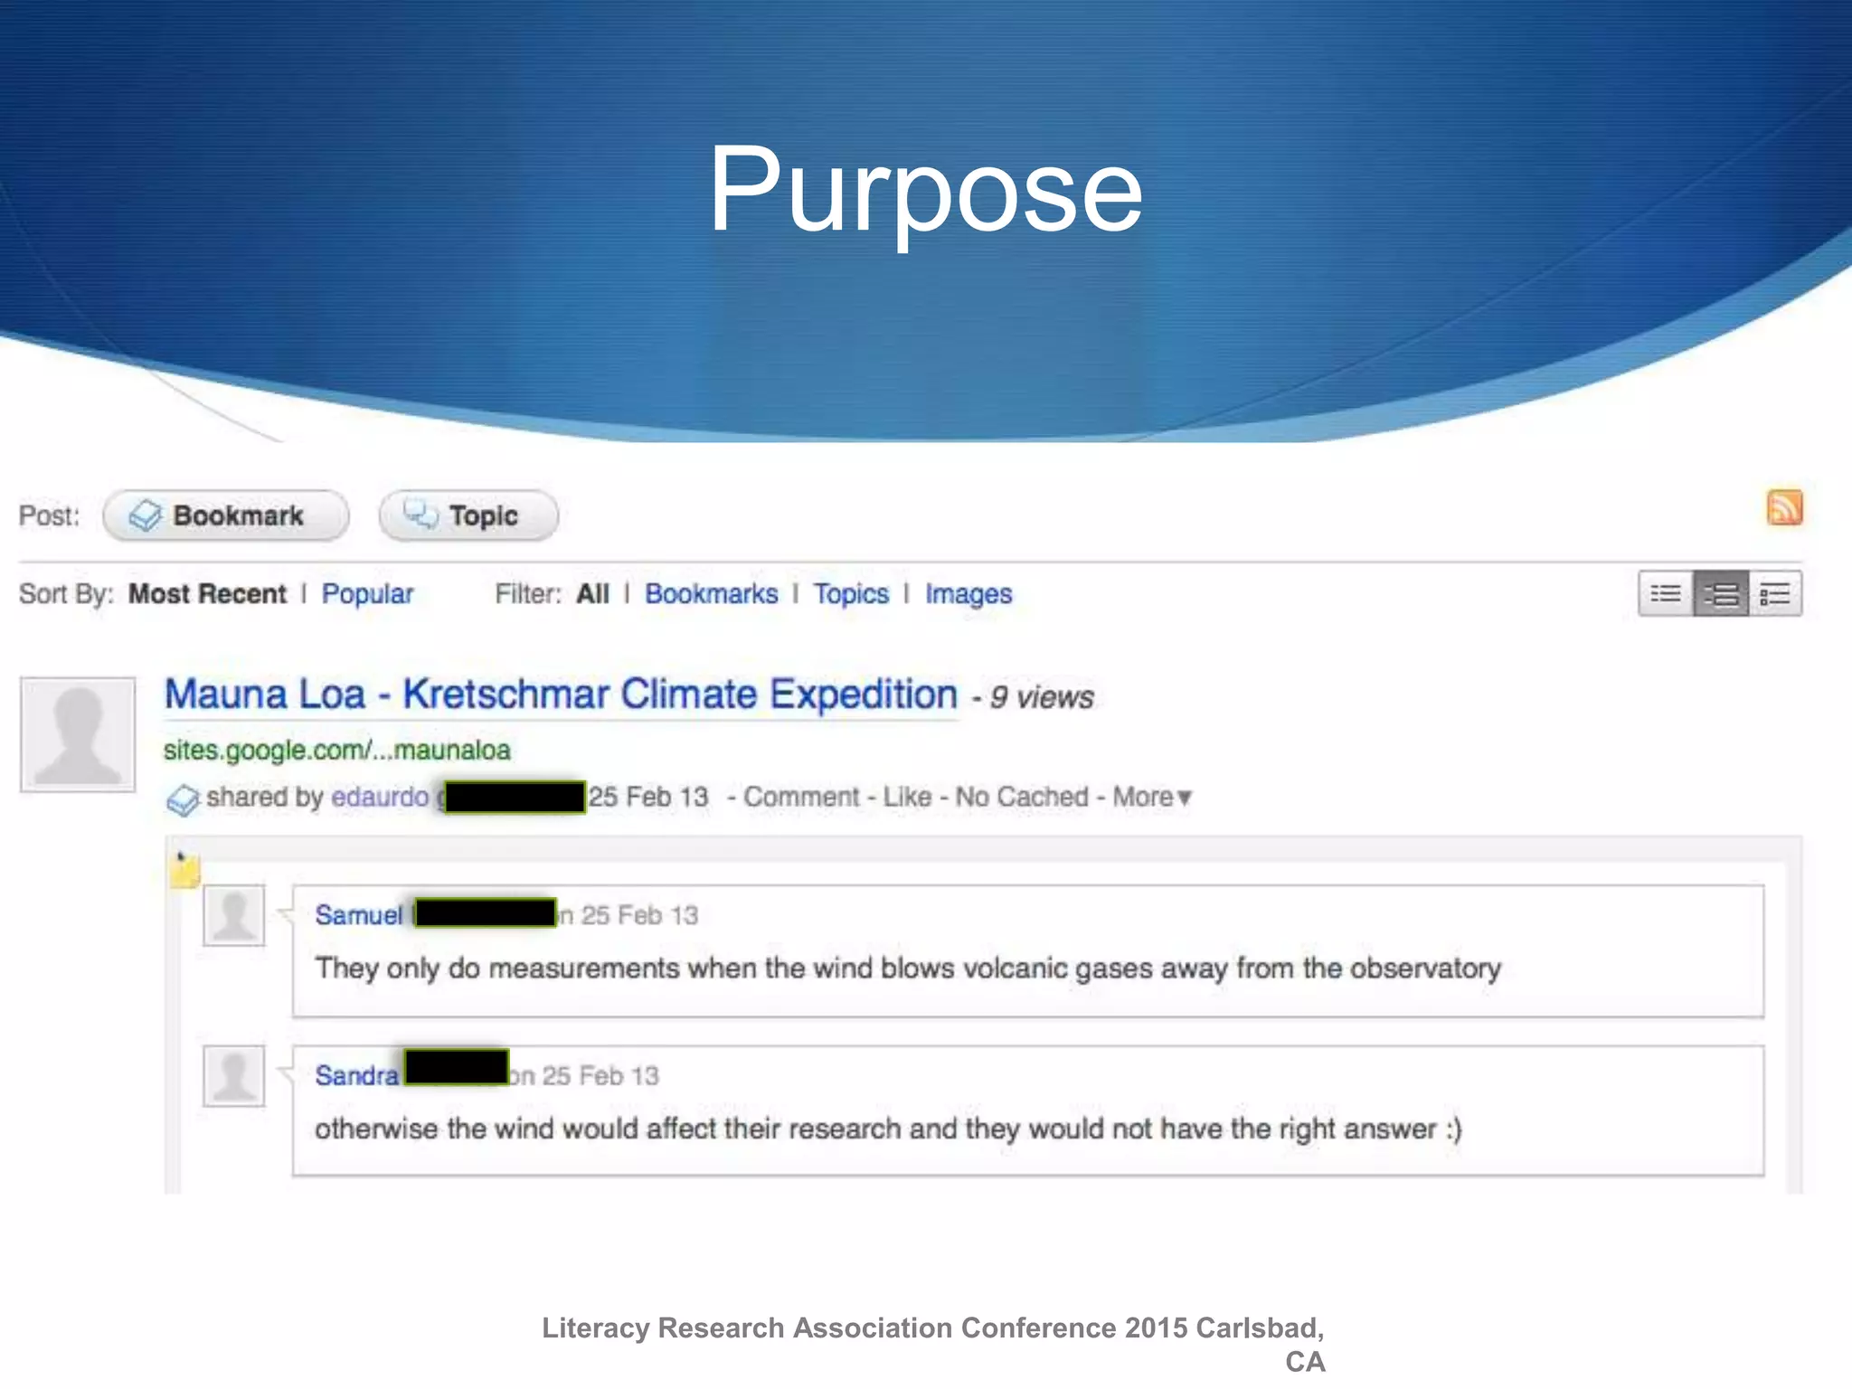Switch to indented middle list view icon
The width and height of the screenshot is (1852, 1389).
(1721, 594)
